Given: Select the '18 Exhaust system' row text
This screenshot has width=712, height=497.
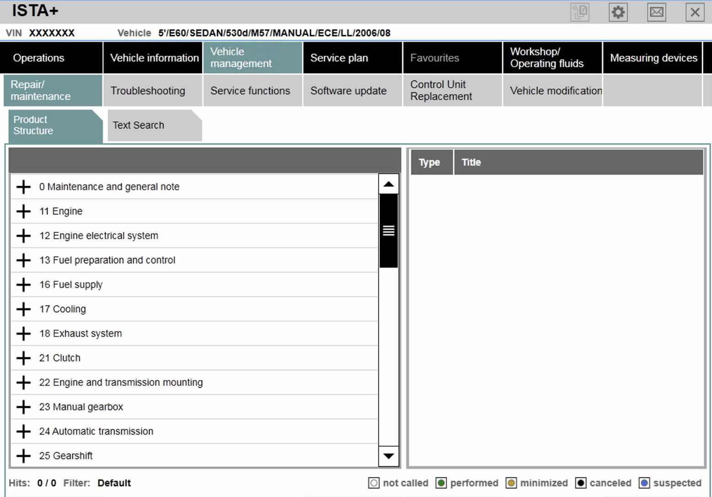Looking at the screenshot, I should pyautogui.click(x=81, y=334).
